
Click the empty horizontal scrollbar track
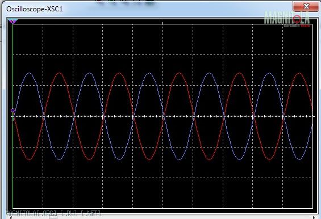184,217
